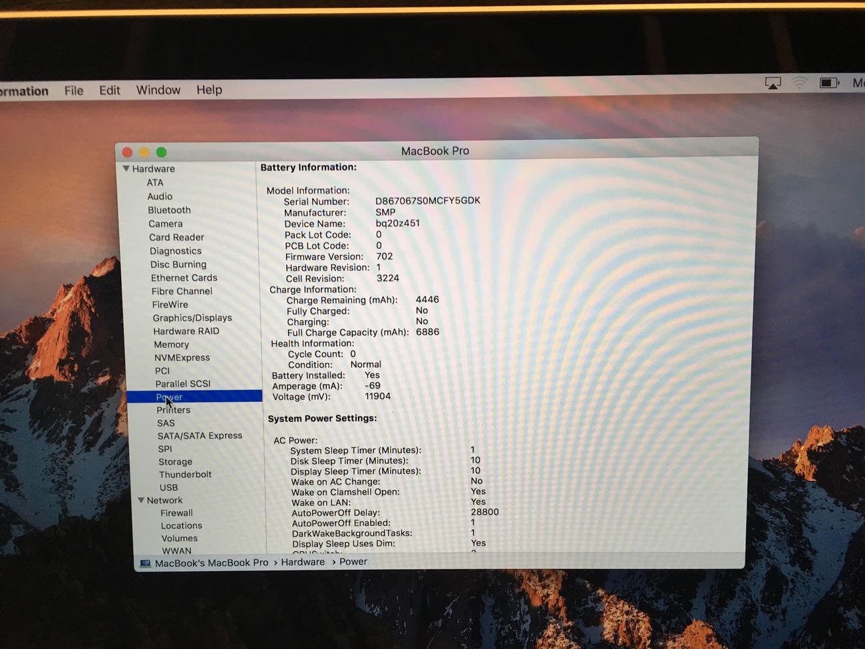Viewport: 865px width, 649px height.
Task: Select Printers in the sidebar
Action: pos(174,410)
